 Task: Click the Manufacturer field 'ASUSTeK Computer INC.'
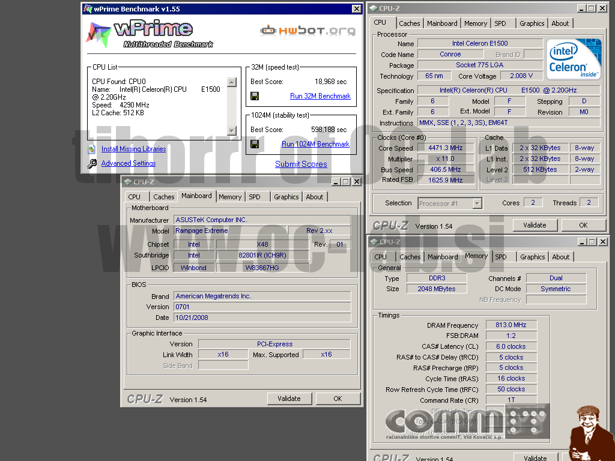tap(262, 220)
